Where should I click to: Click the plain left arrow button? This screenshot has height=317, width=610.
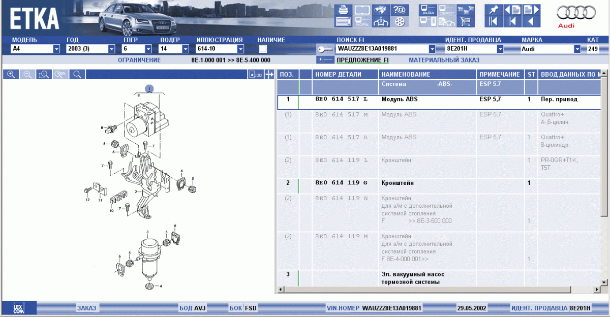531,21
